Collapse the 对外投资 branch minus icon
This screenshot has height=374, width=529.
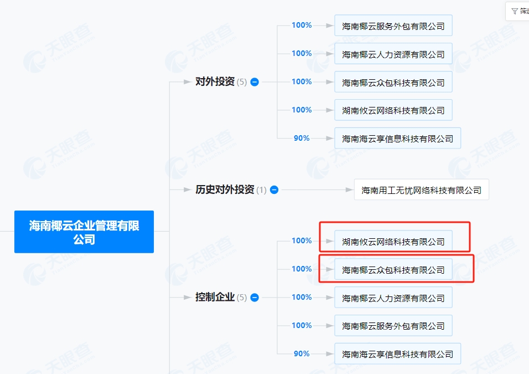(254, 81)
